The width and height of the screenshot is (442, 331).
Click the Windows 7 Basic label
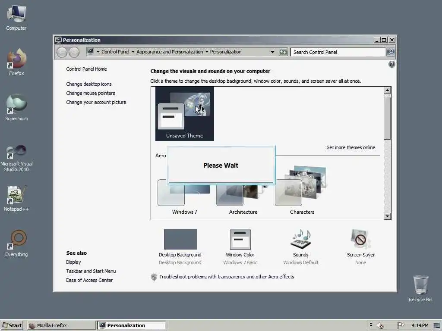pos(240,262)
